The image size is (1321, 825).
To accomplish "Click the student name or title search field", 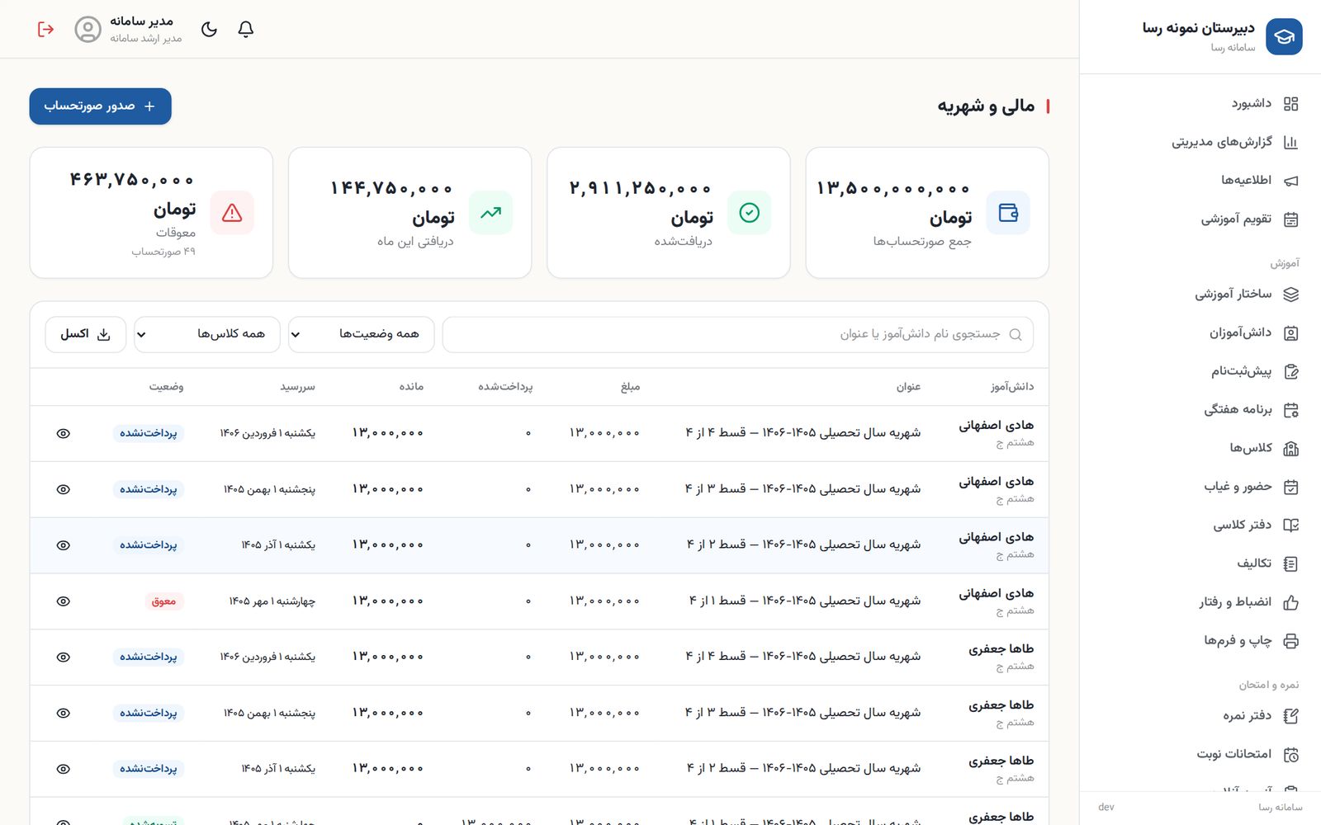I will click(x=738, y=334).
